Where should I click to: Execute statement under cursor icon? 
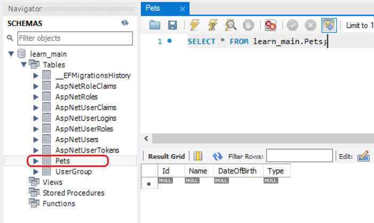coord(212,25)
